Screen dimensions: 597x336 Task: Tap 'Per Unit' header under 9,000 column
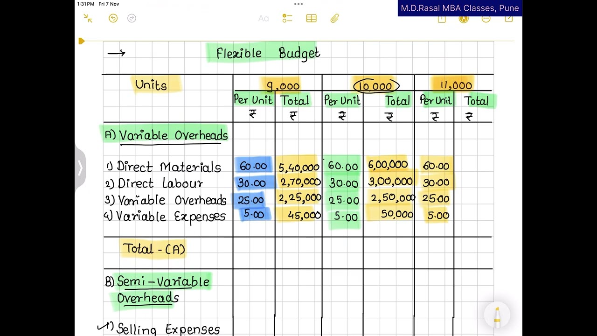pos(253,100)
